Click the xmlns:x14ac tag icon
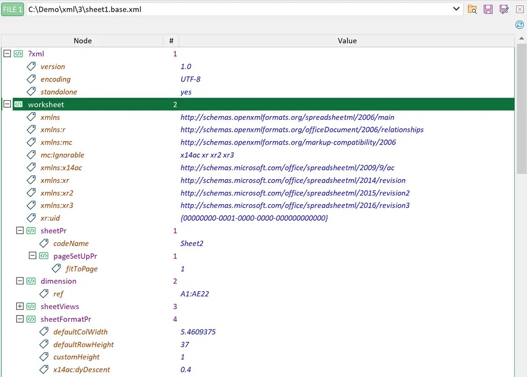 [31, 167]
